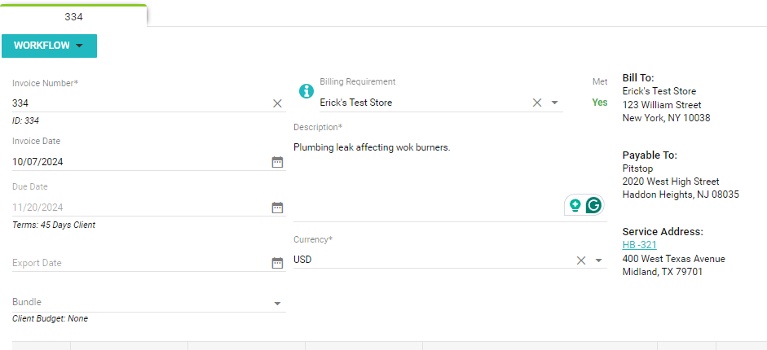Click the Billing Requirement info icon
The width and height of the screenshot is (767, 350).
[x=306, y=91]
